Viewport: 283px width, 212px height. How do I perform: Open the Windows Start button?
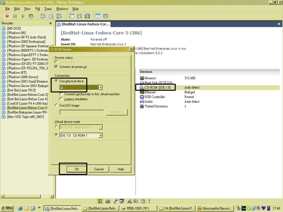point(7,208)
